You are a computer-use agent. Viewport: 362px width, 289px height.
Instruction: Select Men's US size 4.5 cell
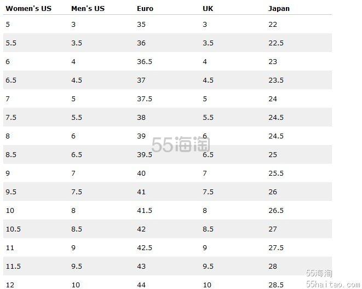coord(77,80)
